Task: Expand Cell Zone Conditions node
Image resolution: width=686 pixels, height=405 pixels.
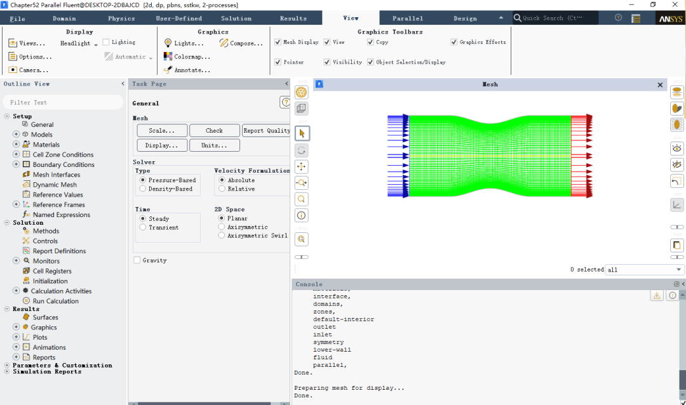Action: pos(16,154)
